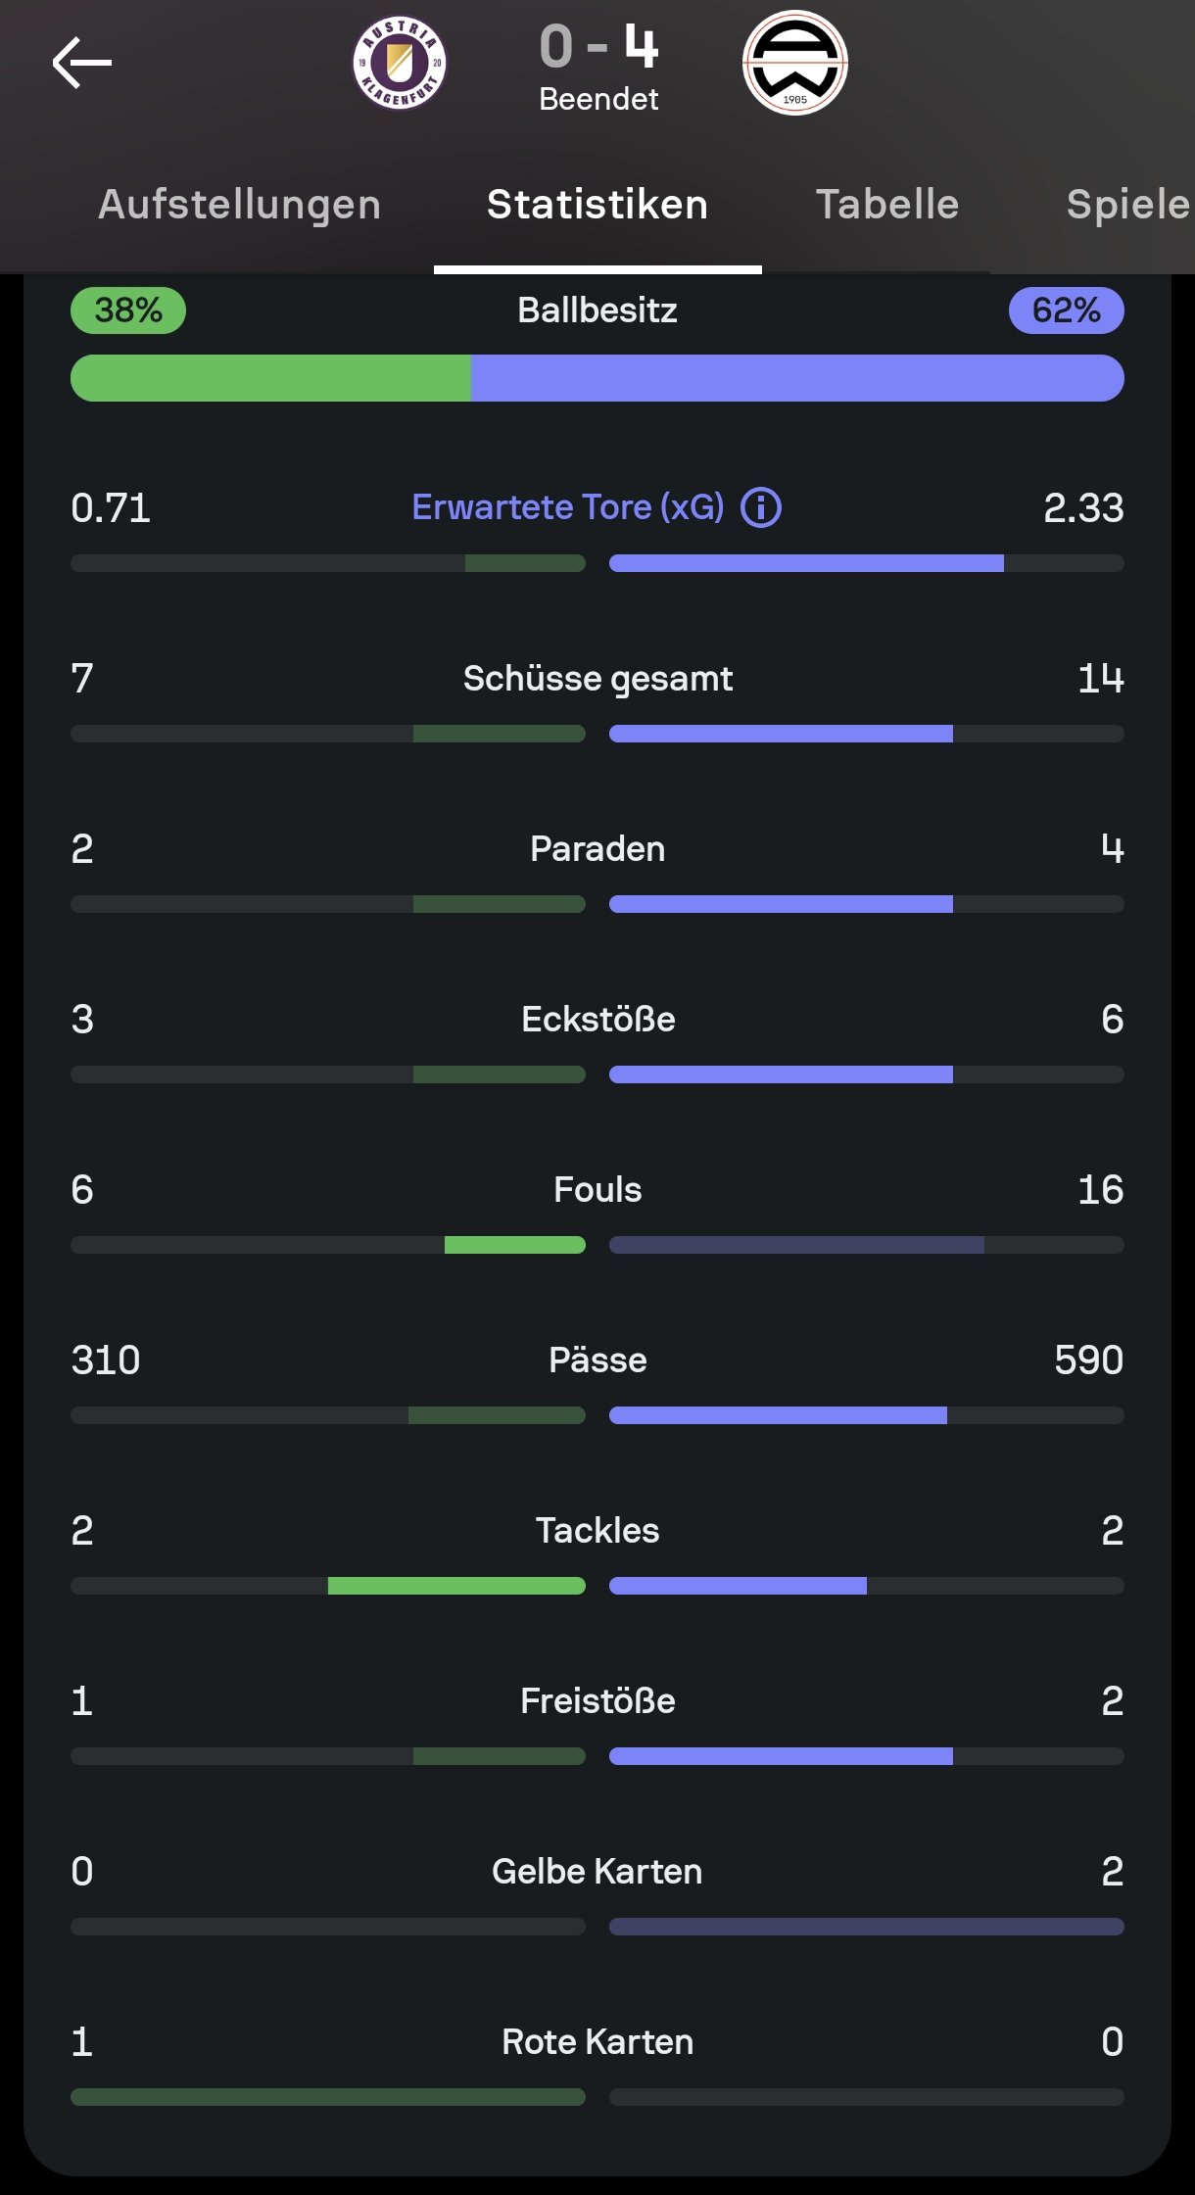Image resolution: width=1195 pixels, height=2195 pixels.
Task: Click the Ballbesitz possession bar
Action: (597, 378)
